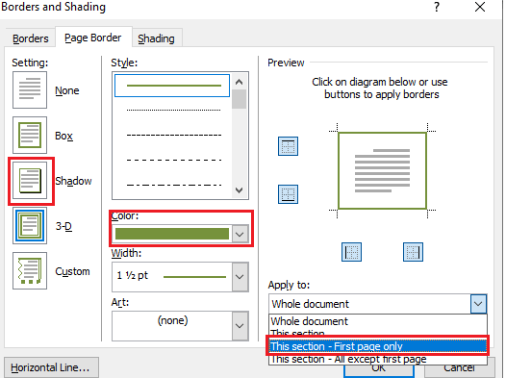Click the page preview diagram
Image resolution: width=506 pixels, height=378 pixels.
pyautogui.click(x=382, y=170)
